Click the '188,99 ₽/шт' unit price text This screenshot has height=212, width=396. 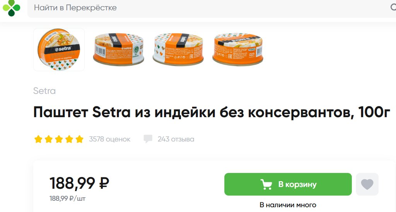[67, 198]
